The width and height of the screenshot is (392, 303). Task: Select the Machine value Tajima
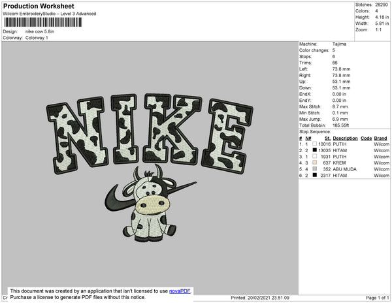339,44
